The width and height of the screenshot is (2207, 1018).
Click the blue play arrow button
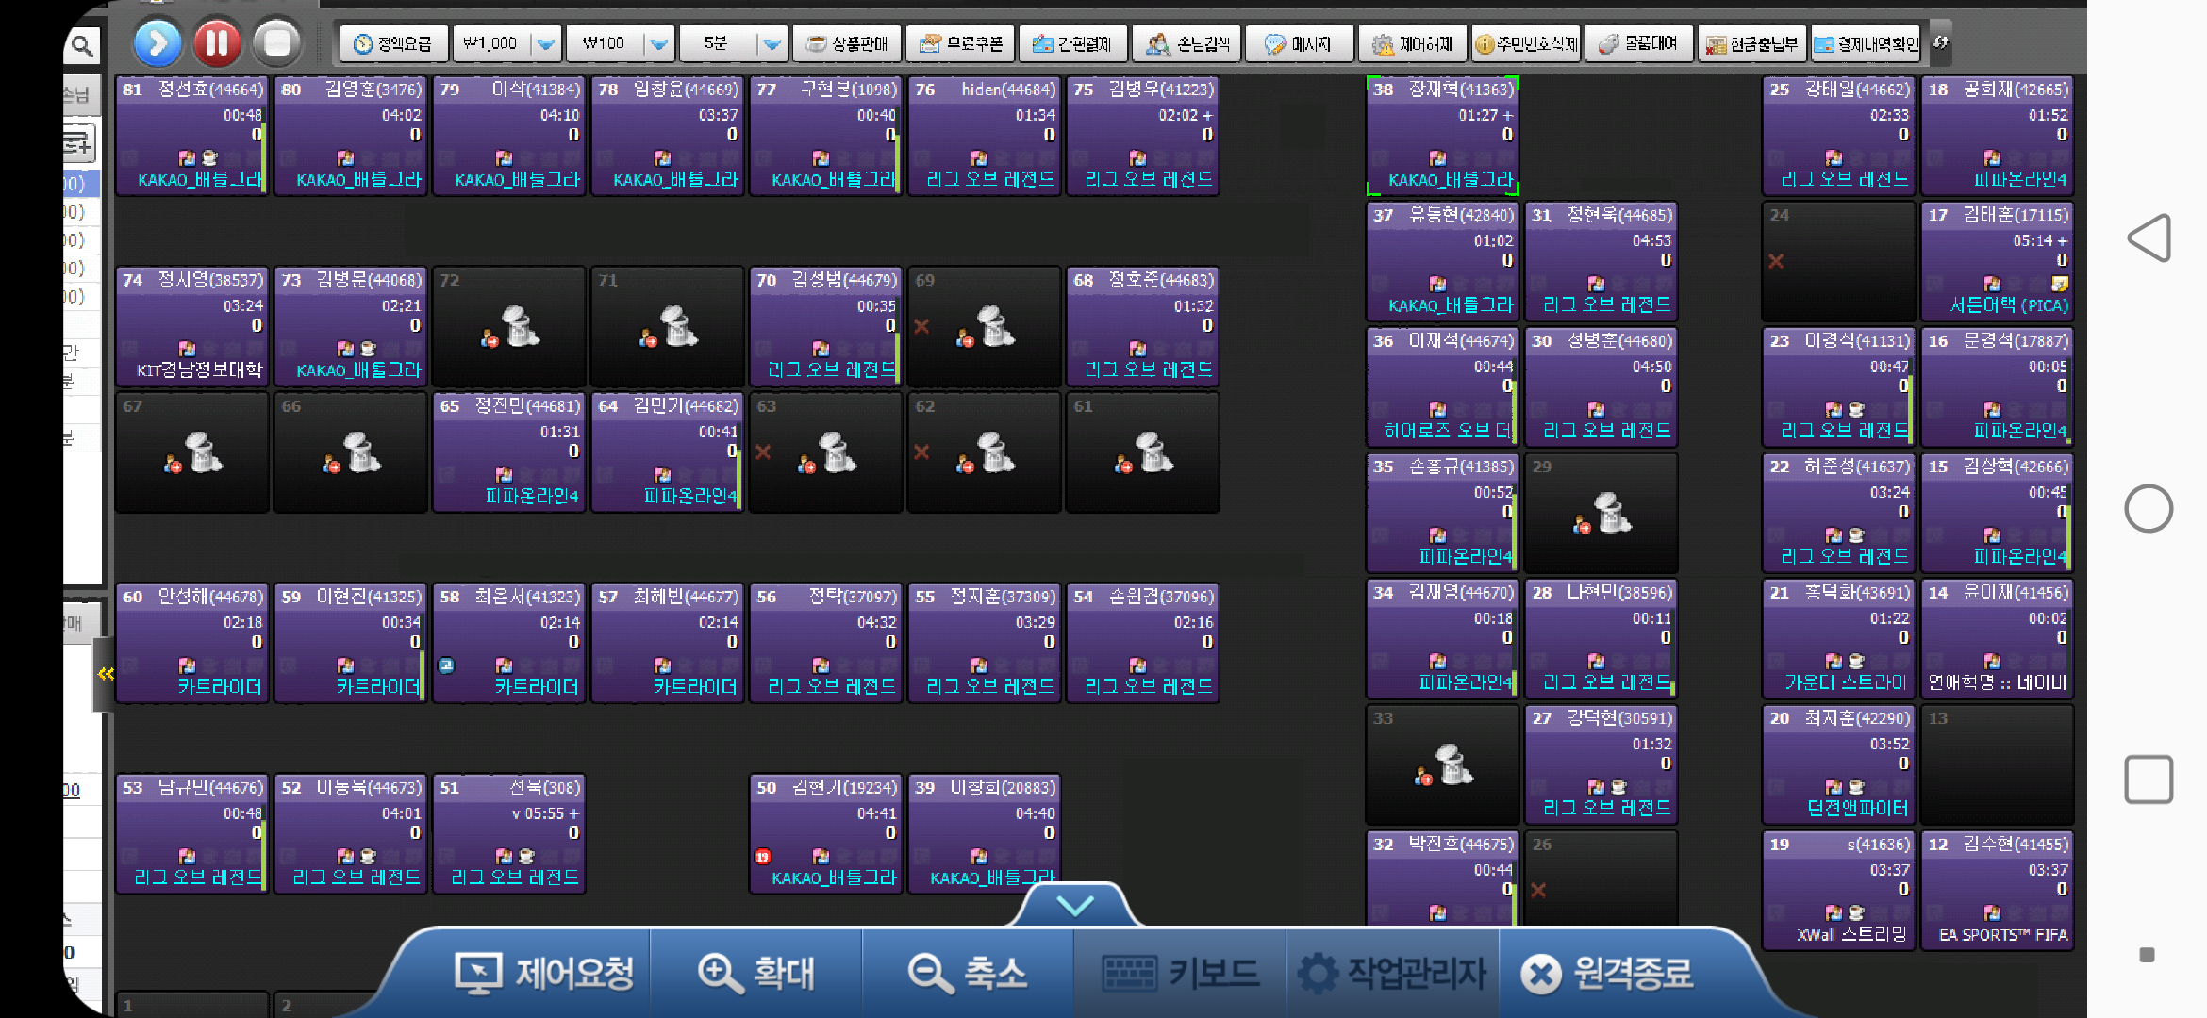click(158, 43)
